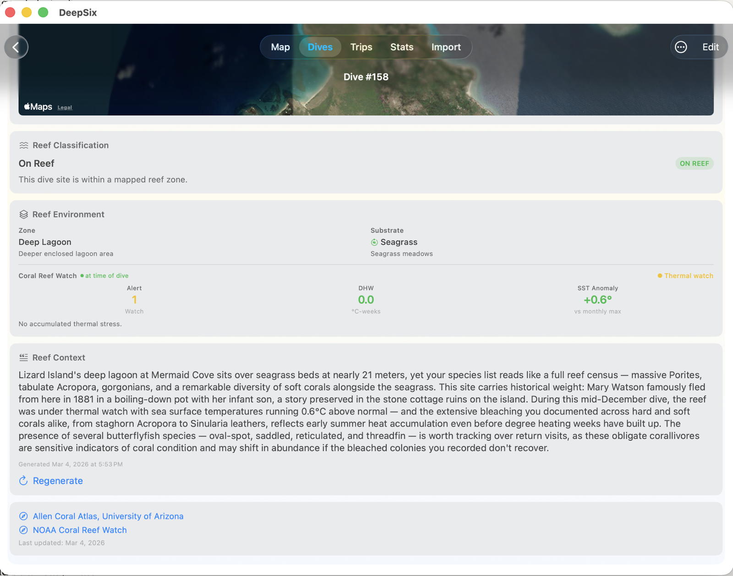Click the green zoom window button
This screenshot has width=733, height=576.
[43, 12]
